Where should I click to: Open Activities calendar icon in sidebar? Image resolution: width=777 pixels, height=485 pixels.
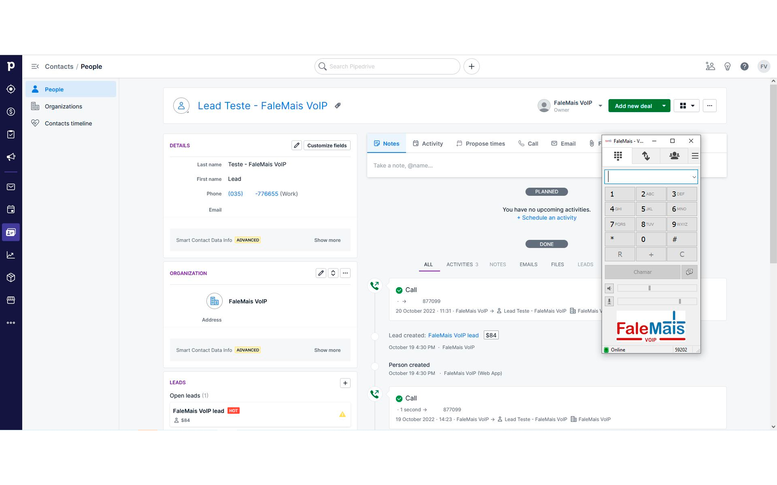11,209
